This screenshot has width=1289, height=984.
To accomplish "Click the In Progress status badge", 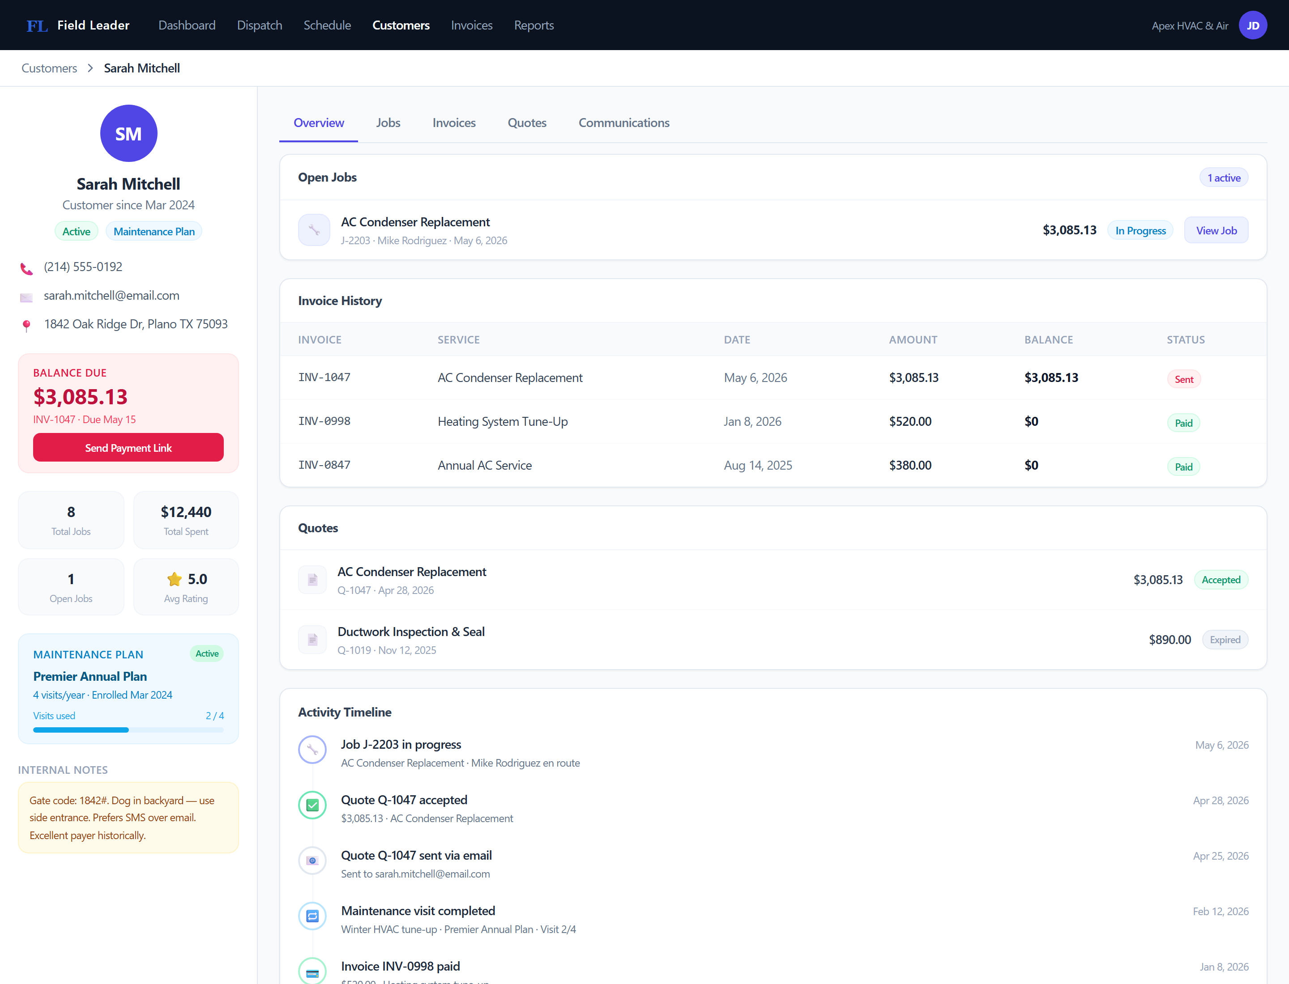I will pos(1140,231).
